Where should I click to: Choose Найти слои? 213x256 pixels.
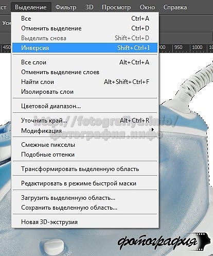tap(85, 82)
